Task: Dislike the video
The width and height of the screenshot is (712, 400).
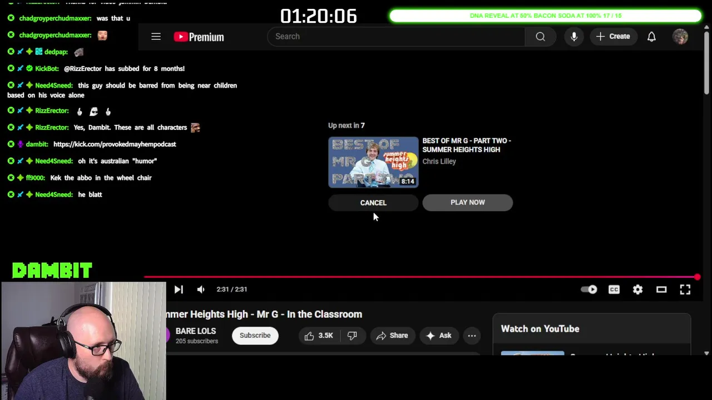Action: point(352,336)
